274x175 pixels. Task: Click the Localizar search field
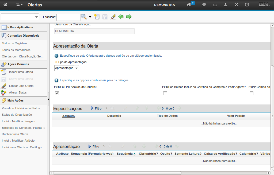pos(68,17)
